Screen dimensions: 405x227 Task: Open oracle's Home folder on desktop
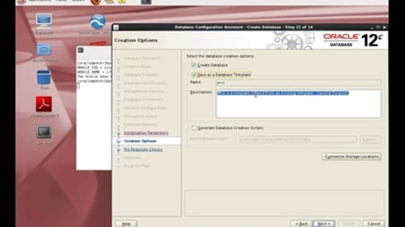click(44, 52)
